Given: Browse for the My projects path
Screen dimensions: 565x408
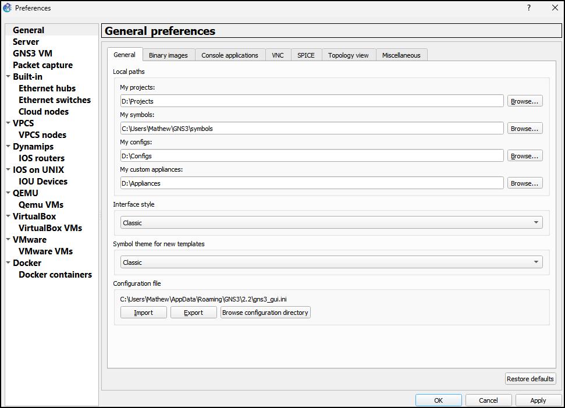Looking at the screenshot, I should [525, 101].
